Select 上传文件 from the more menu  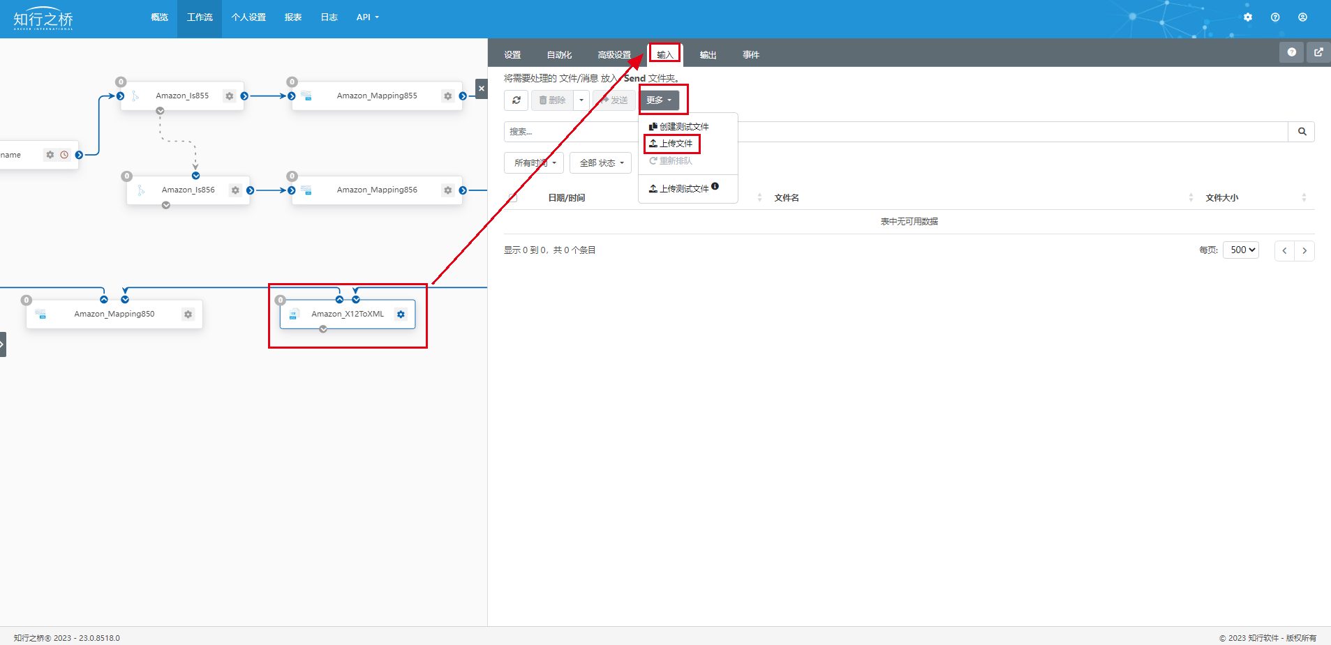671,144
